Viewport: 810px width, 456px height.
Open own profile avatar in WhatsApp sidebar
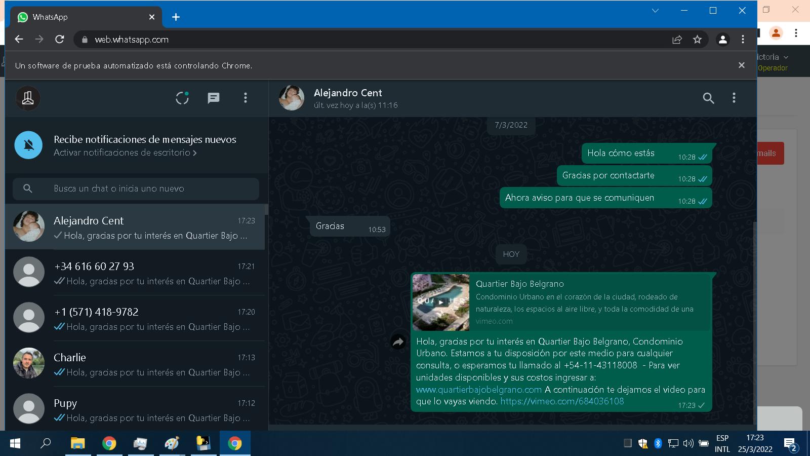pyautogui.click(x=28, y=98)
